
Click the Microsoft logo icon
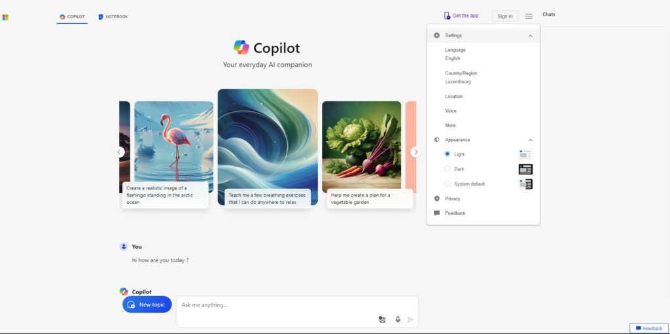5,17
